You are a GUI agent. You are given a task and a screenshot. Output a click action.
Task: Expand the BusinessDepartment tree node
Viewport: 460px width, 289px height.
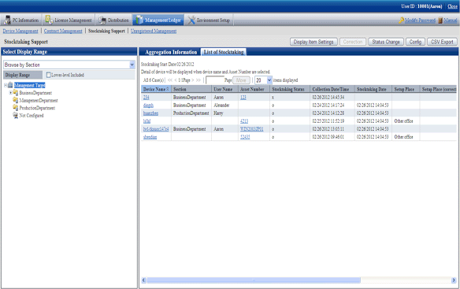click(x=10, y=93)
